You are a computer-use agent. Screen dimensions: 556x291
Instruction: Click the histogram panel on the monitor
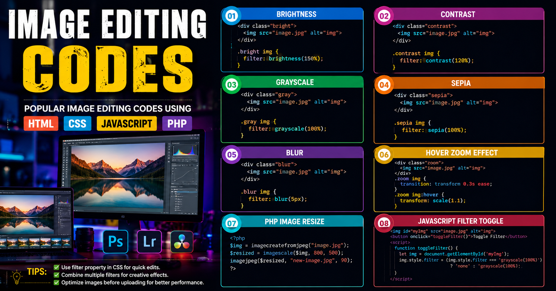pos(185,150)
